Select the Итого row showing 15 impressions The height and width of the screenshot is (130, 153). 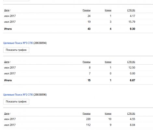click(78, 80)
